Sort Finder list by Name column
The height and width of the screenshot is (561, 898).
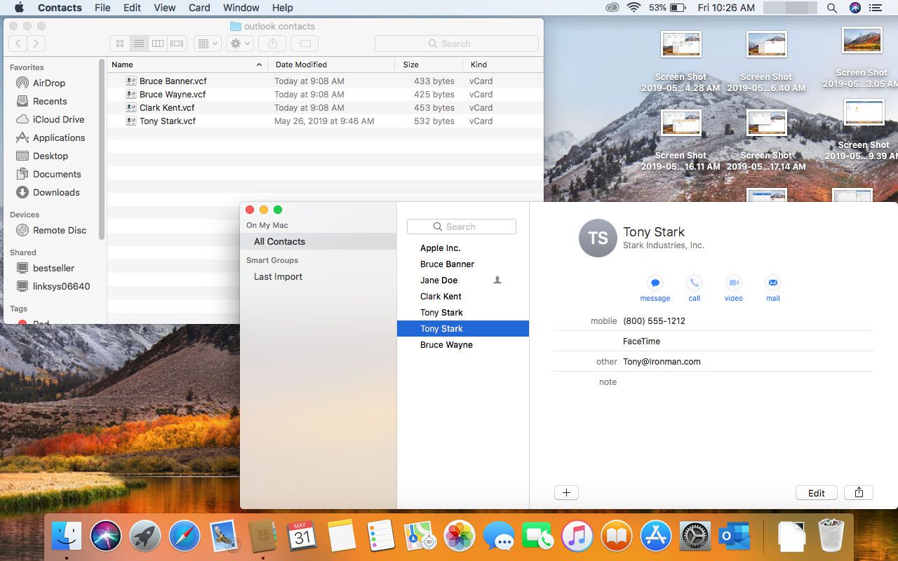click(187, 65)
